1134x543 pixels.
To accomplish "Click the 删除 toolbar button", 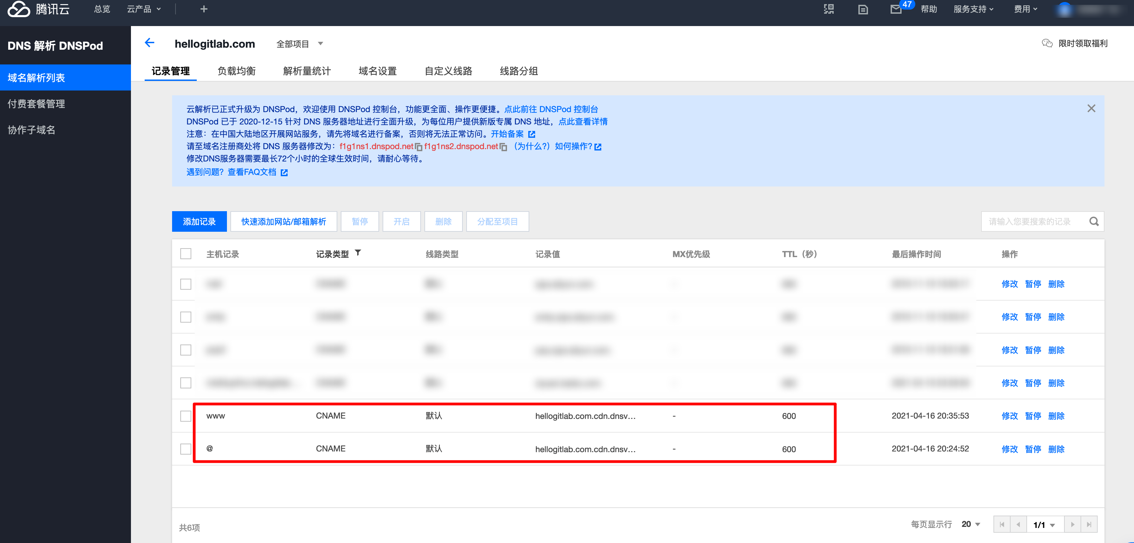I will pos(443,221).
